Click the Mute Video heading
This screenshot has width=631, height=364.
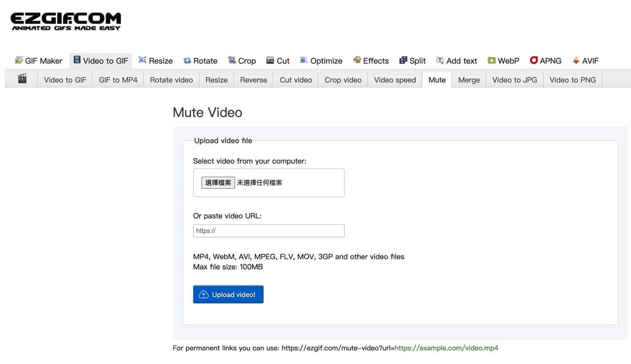[208, 112]
